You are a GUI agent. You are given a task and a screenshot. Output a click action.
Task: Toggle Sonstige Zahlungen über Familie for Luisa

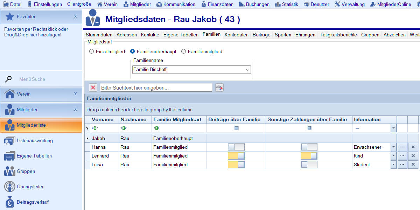pyautogui.click(x=309, y=164)
